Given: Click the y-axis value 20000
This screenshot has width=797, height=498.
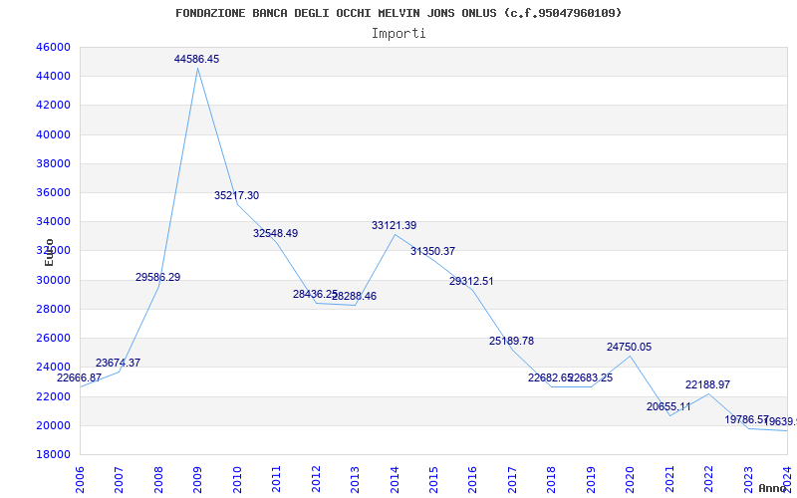Looking at the screenshot, I should (x=53, y=425).
